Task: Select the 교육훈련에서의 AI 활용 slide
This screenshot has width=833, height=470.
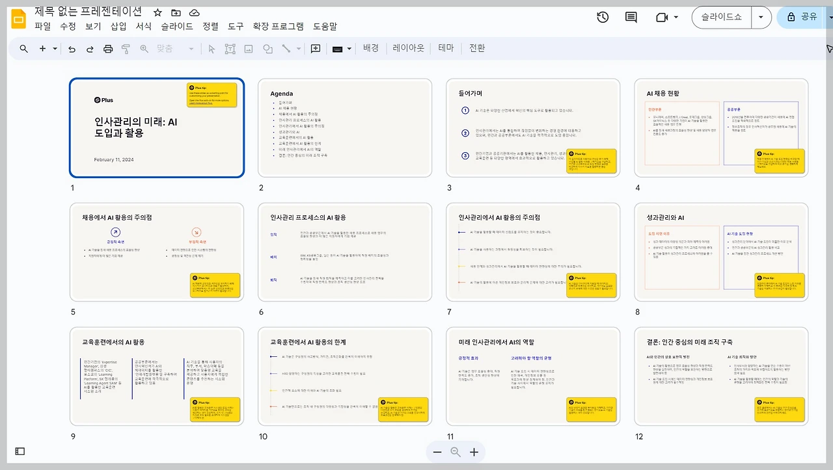Action: [x=157, y=376]
